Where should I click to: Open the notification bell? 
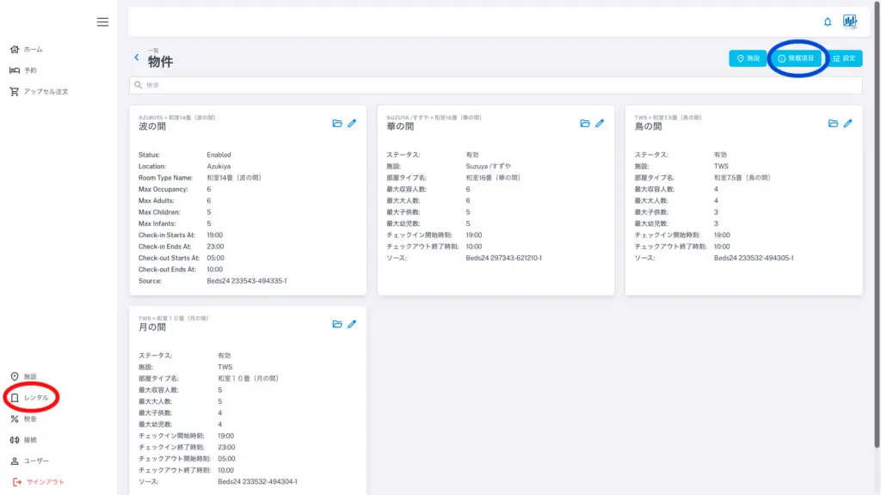[828, 21]
